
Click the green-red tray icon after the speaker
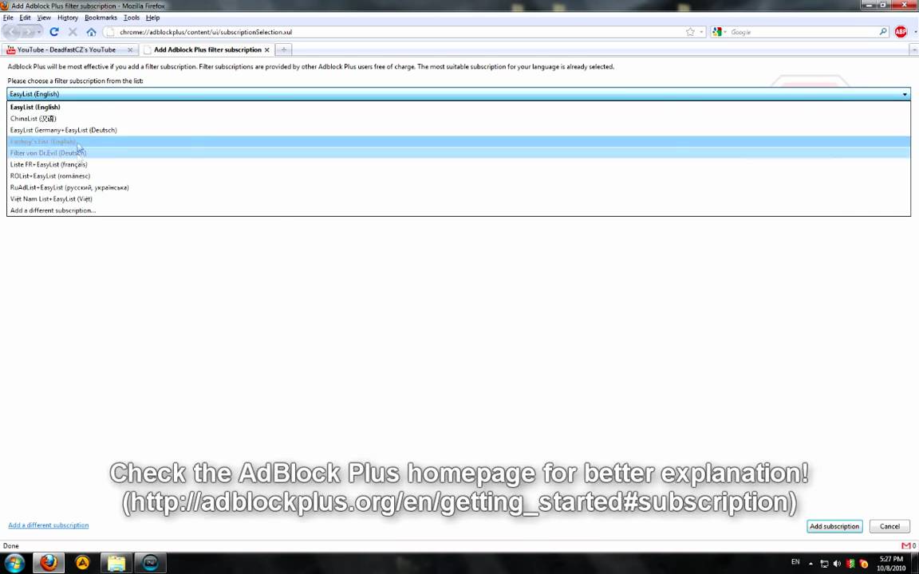tap(850, 564)
